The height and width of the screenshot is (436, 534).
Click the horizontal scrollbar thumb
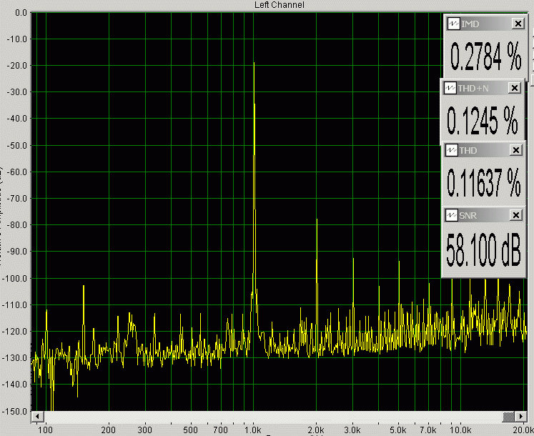point(508,416)
